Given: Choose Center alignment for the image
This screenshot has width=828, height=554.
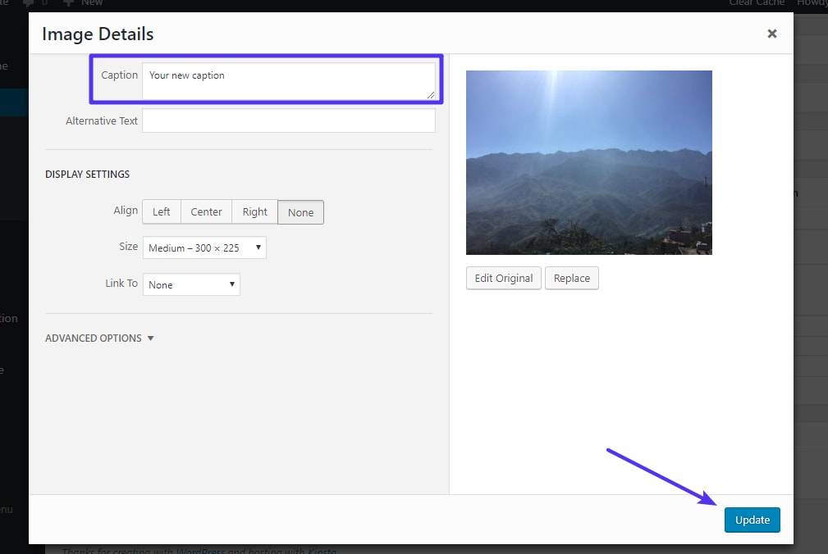Looking at the screenshot, I should 206,212.
